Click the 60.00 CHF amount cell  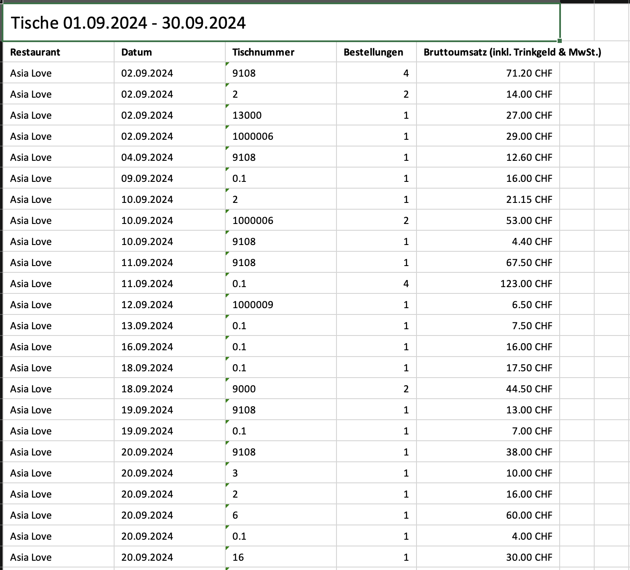[x=488, y=515]
